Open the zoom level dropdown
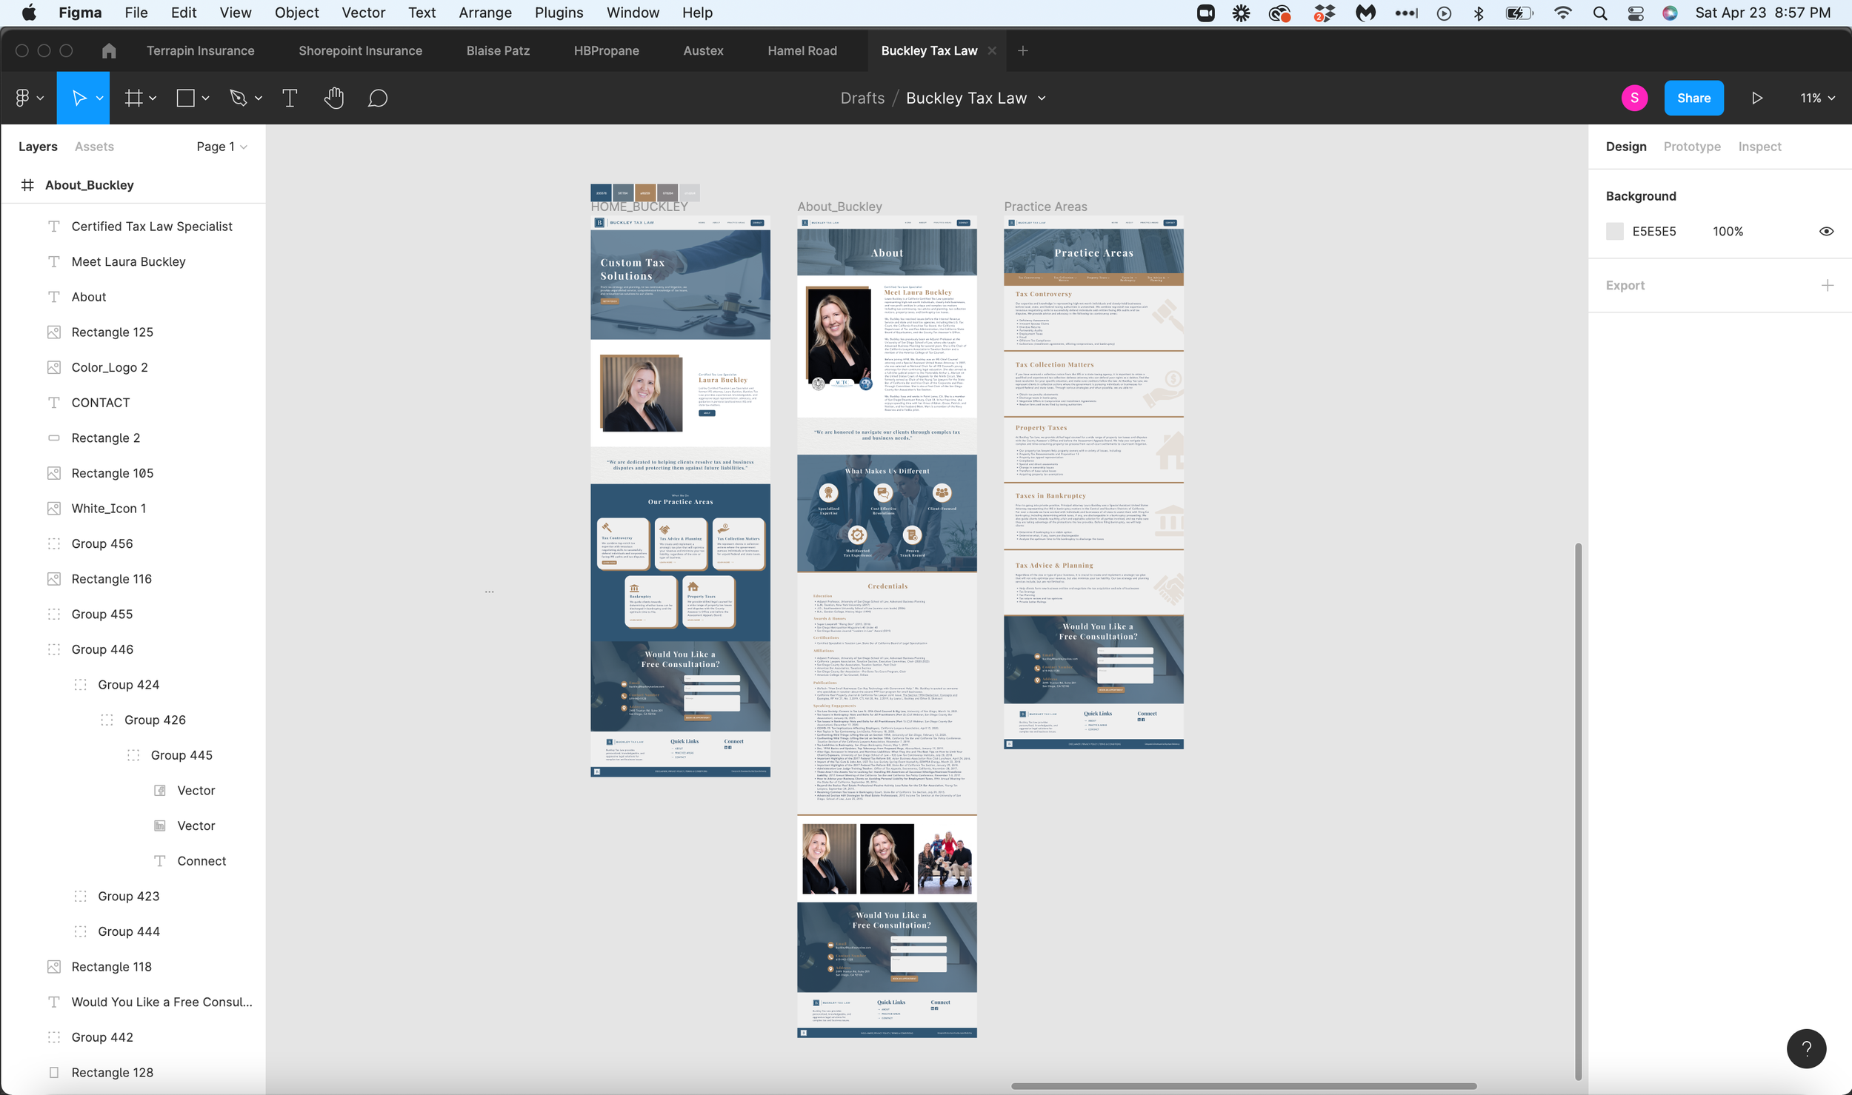 [1817, 98]
